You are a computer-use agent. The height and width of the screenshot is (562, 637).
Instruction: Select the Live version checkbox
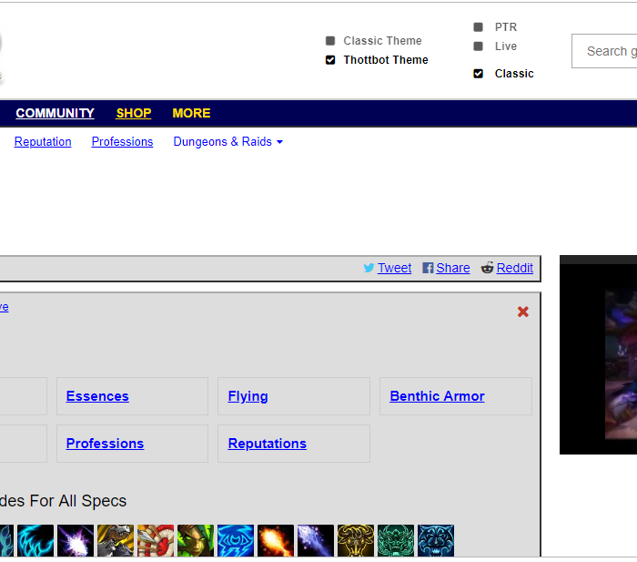479,46
